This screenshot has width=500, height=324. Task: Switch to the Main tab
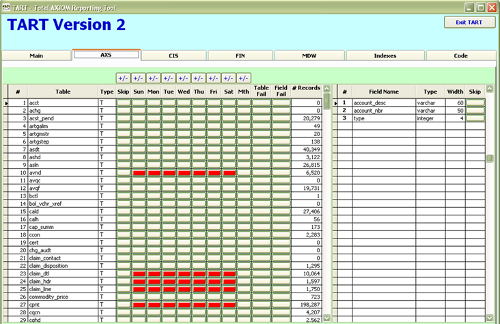tap(36, 55)
